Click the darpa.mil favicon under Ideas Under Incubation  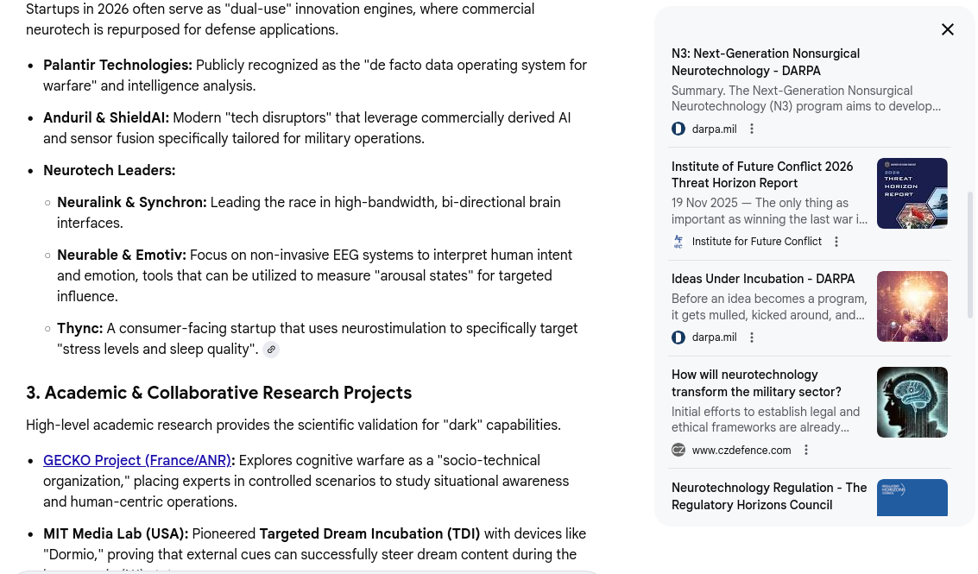pyautogui.click(x=678, y=337)
